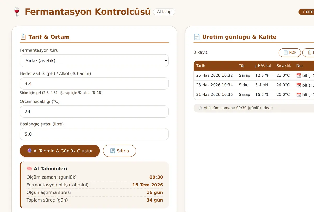Select the 21 Haz 2026 10:36 row

(254, 95)
